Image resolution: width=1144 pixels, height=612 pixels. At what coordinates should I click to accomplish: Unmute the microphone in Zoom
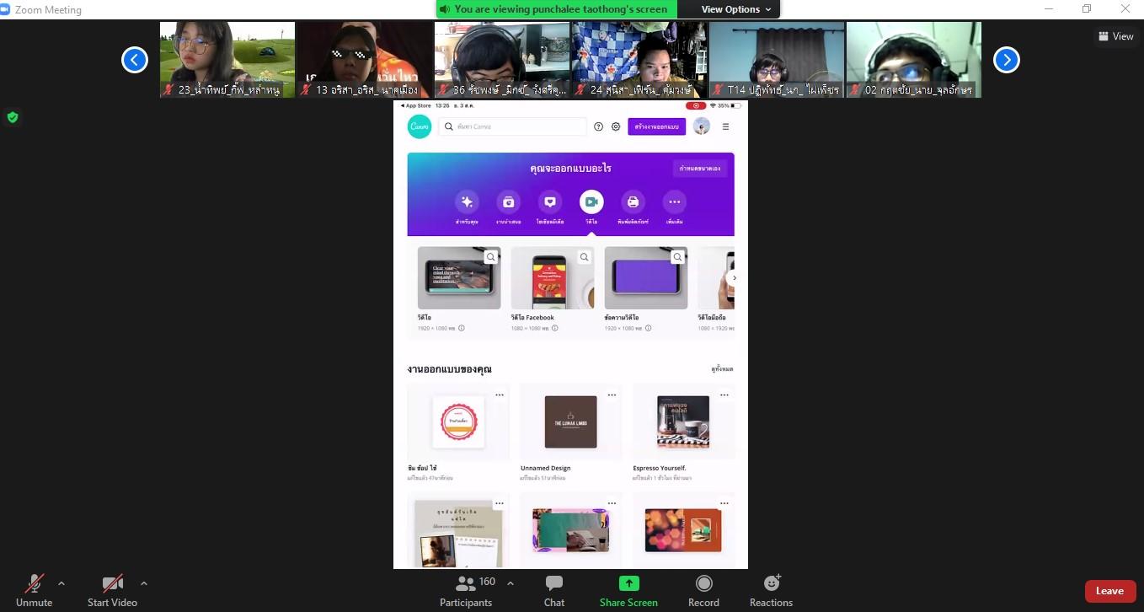tap(34, 590)
